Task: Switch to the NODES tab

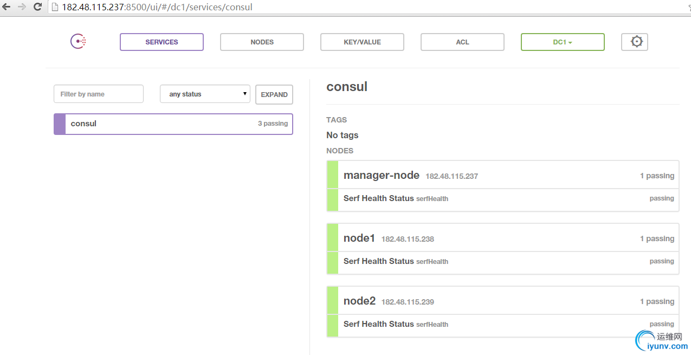Action: point(262,42)
